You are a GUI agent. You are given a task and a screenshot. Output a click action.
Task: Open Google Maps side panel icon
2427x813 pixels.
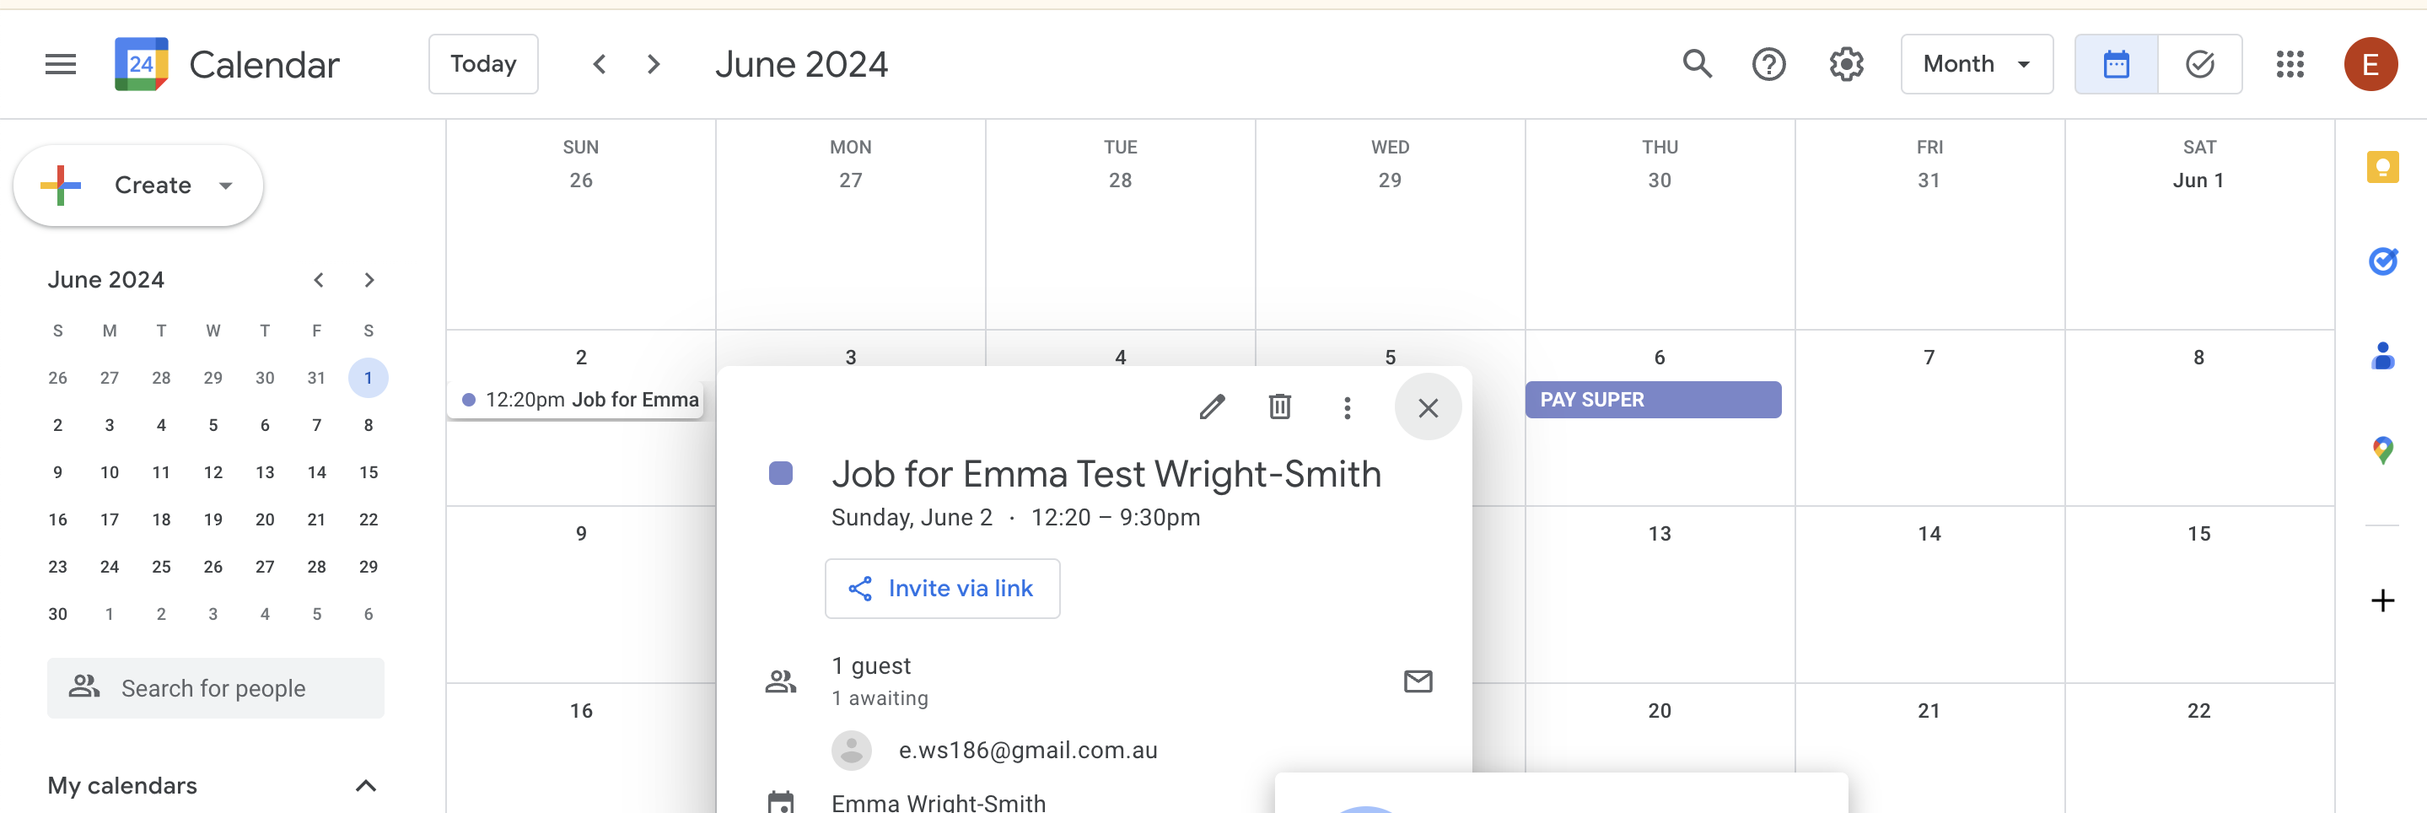[x=2381, y=450]
